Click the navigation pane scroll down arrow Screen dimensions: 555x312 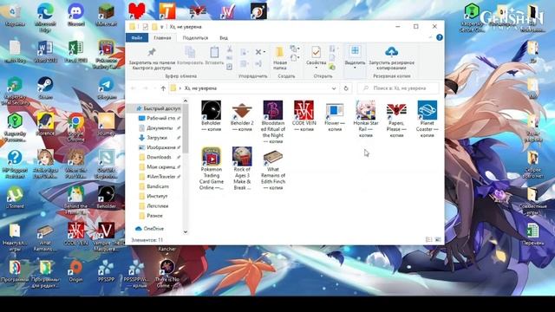(x=186, y=232)
